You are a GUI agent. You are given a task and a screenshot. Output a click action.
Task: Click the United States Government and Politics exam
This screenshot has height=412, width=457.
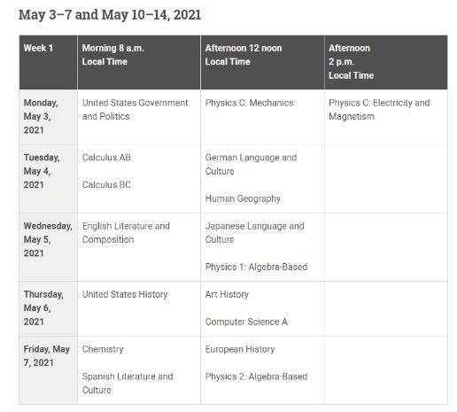point(135,110)
